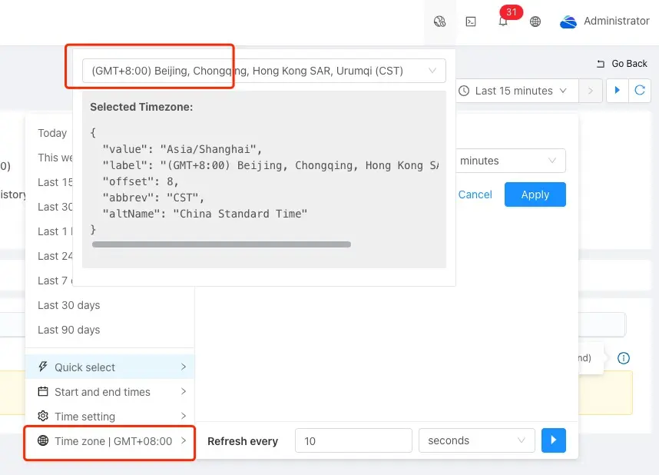Click the lightning Quick select icon
The image size is (659, 475).
coord(43,367)
